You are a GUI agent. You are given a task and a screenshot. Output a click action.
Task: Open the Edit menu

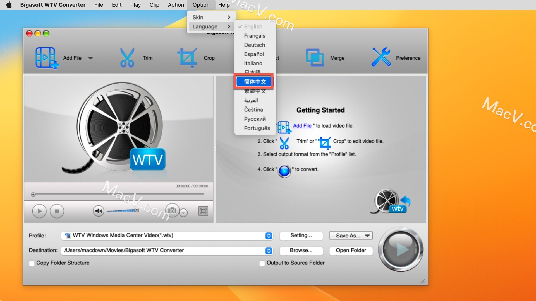click(116, 5)
